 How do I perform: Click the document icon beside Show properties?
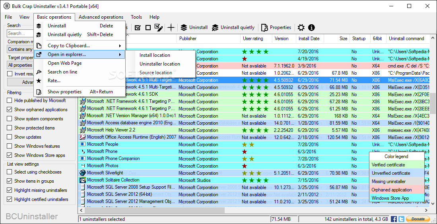pyautogui.click(x=39, y=92)
